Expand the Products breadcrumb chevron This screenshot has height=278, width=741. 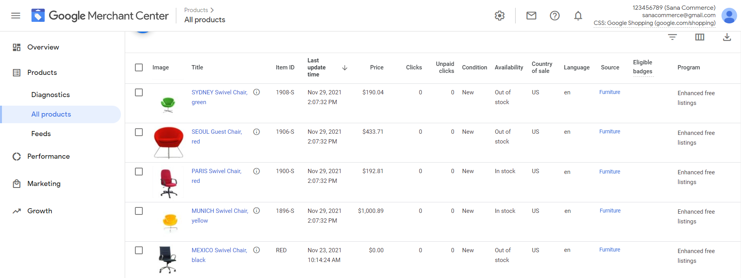point(212,10)
